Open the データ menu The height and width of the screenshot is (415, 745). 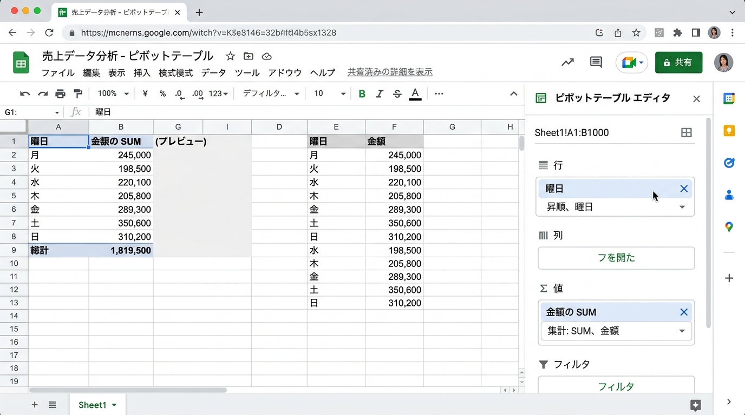point(213,72)
